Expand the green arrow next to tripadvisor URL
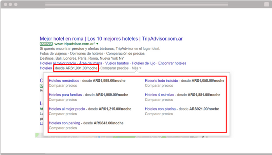This screenshot has height=155, width=272. point(97,44)
